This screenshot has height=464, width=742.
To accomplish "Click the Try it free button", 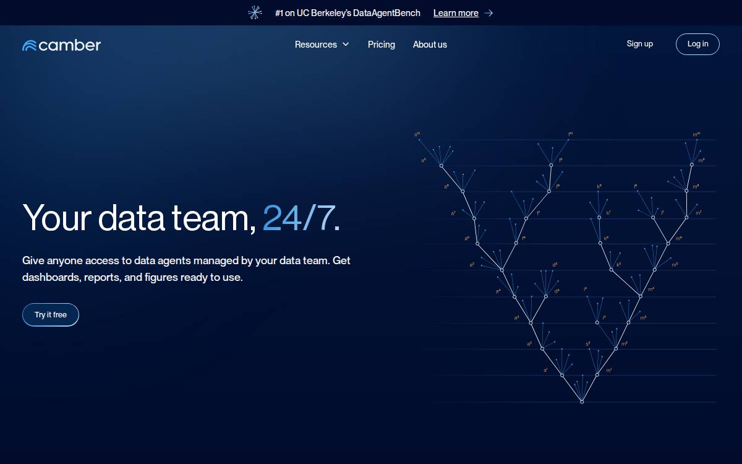I will (x=51, y=315).
